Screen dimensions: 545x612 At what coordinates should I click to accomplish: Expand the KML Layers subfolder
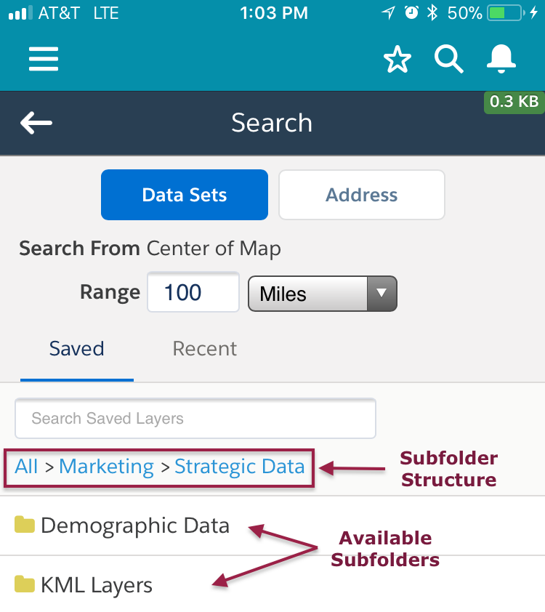pos(98,584)
